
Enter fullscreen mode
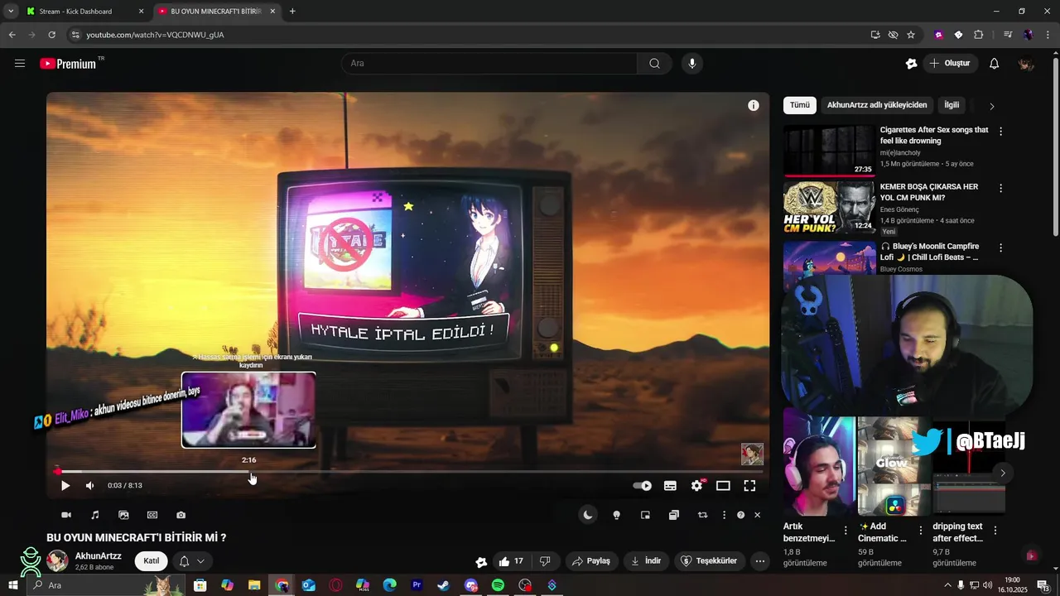[749, 486]
